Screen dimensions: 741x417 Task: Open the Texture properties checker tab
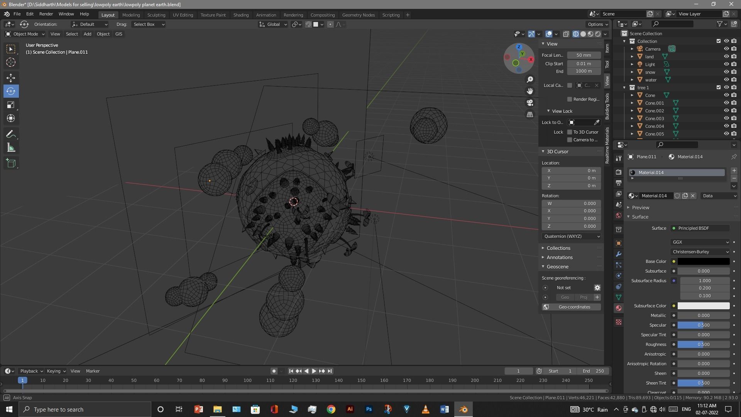click(619, 322)
